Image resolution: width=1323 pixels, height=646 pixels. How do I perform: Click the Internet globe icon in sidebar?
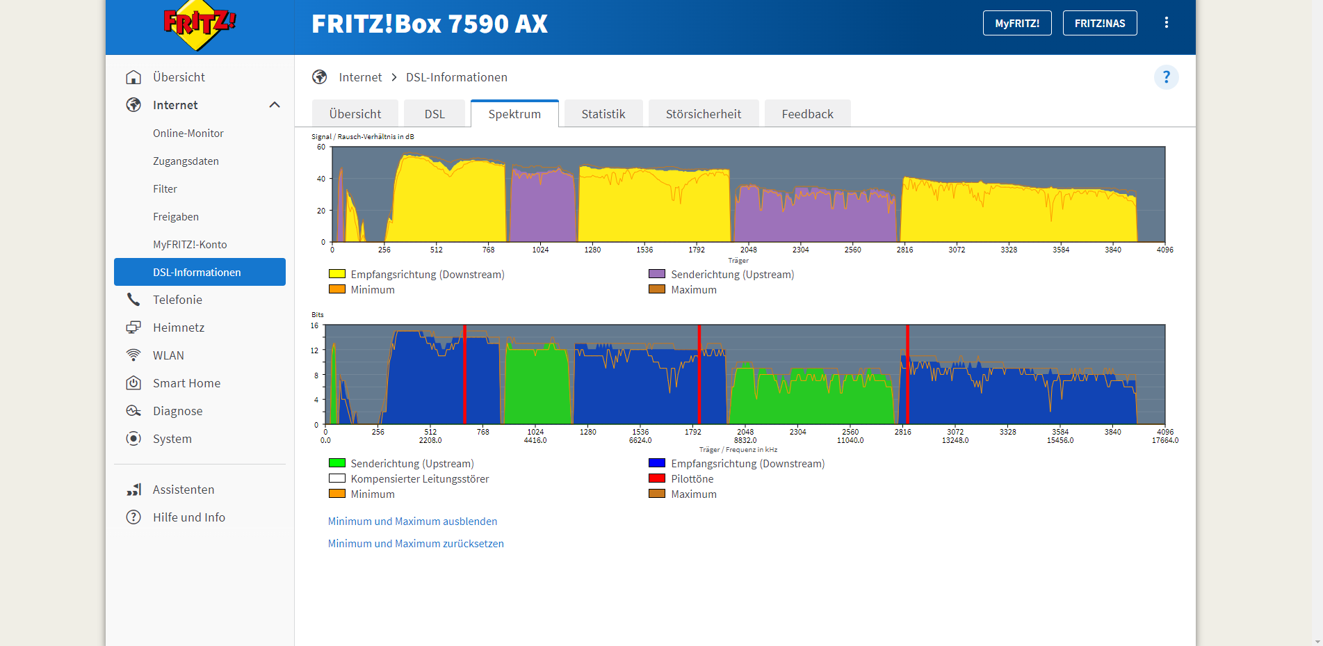tap(133, 105)
